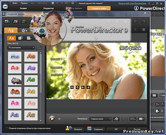Click the help question mark icon

click(x=149, y=4)
